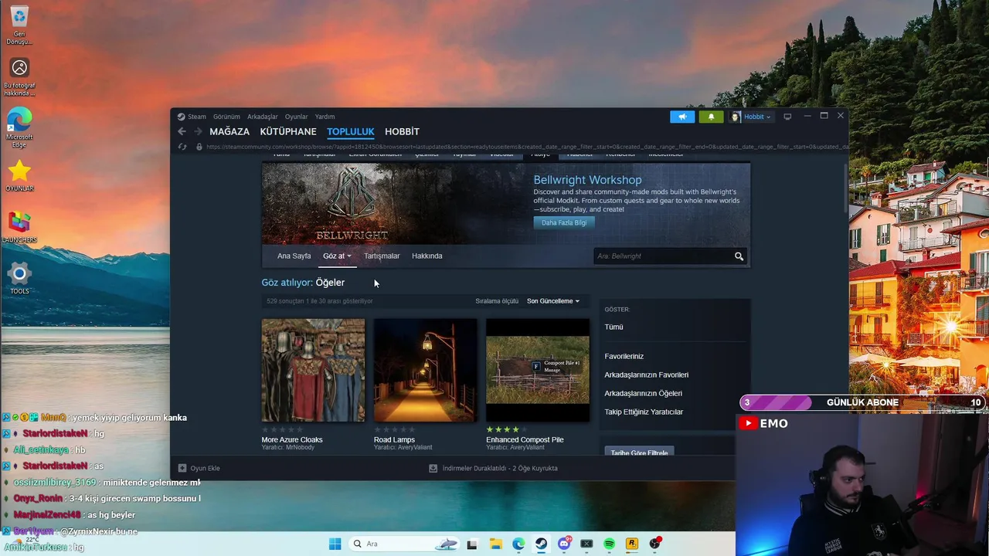Open the workshop Hakkında tab
The height and width of the screenshot is (556, 989).
click(427, 256)
